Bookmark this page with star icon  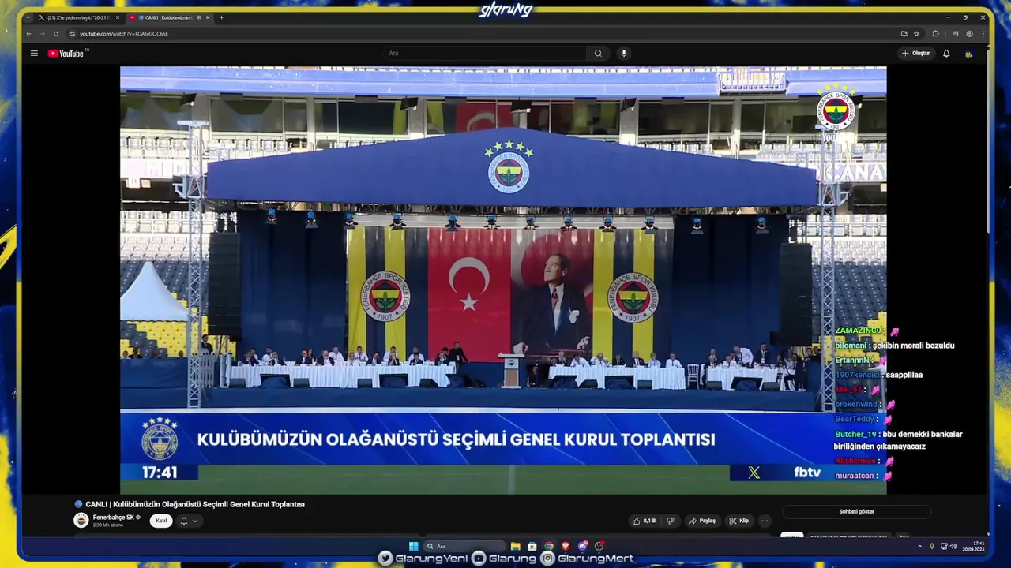(x=916, y=34)
